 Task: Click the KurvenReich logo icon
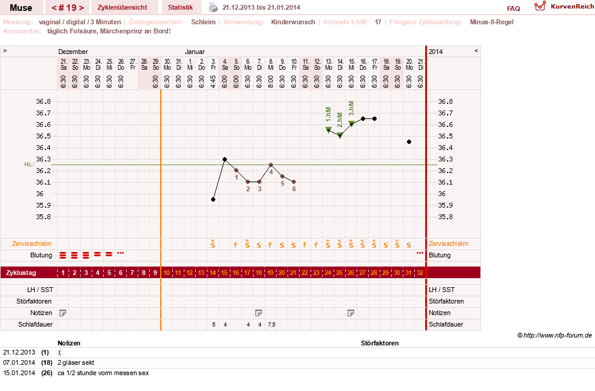click(540, 6)
